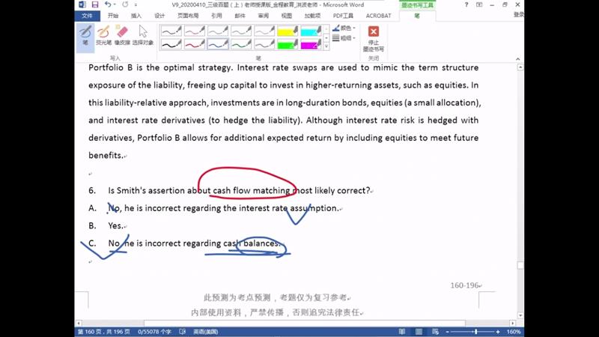Screen dimensions: 599x337
Task: Click vertical scrollbar down arrow
Action: point(520,315)
